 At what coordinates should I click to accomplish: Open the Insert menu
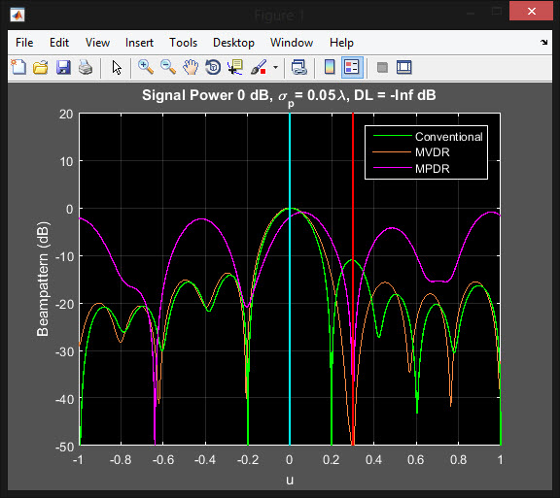pos(139,43)
